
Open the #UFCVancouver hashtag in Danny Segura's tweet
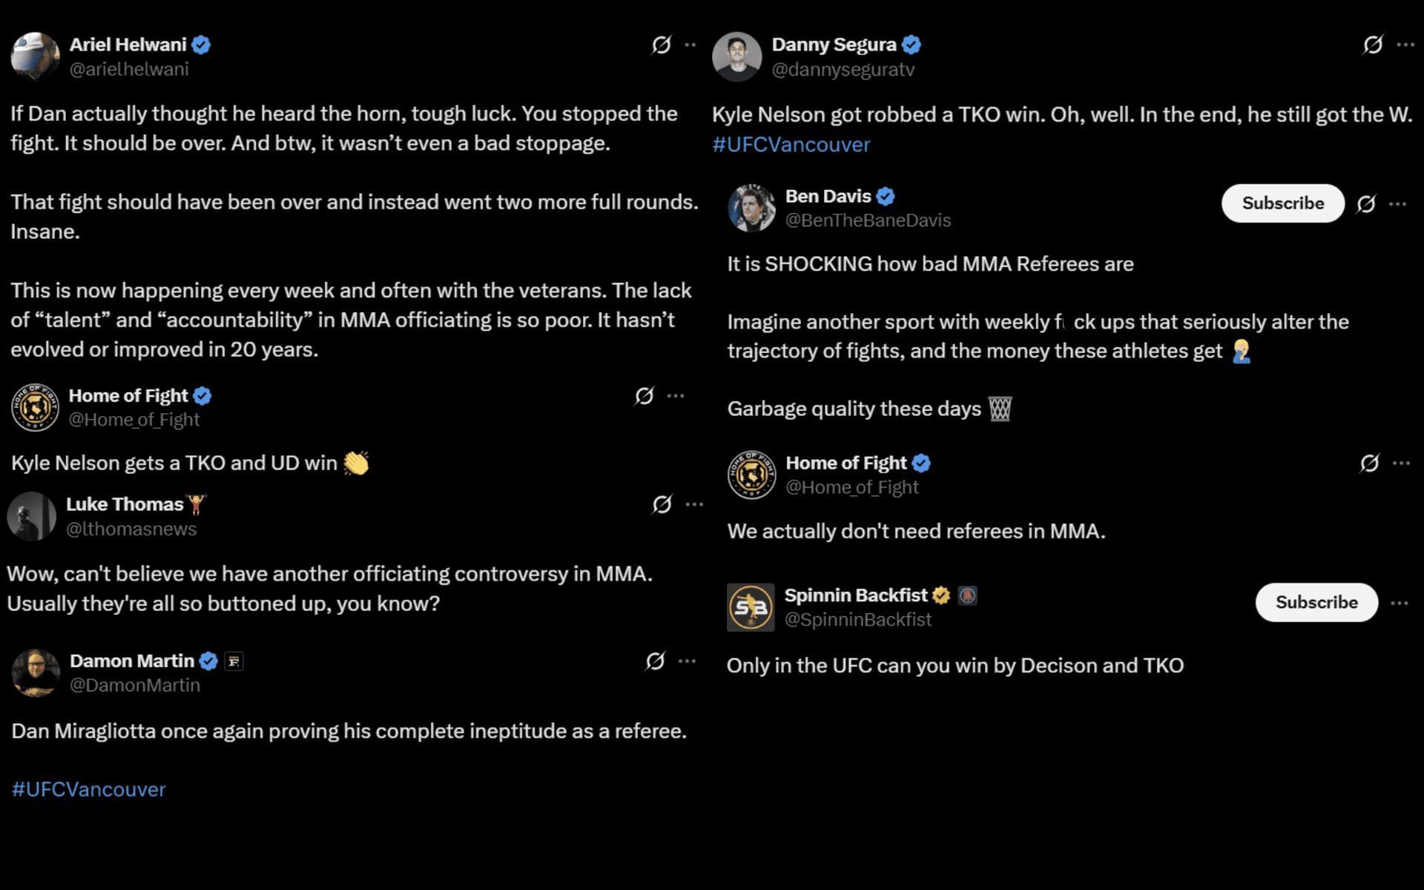tap(791, 145)
